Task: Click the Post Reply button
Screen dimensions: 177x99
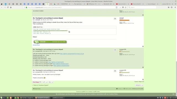Action: 37,82
